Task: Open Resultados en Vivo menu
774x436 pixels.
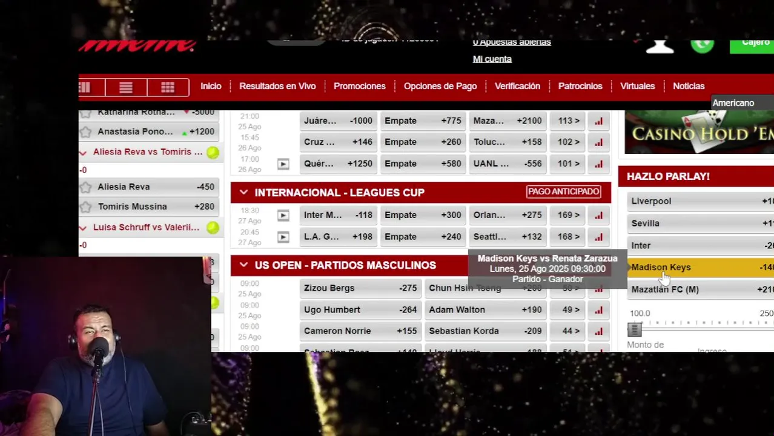Action: tap(277, 86)
